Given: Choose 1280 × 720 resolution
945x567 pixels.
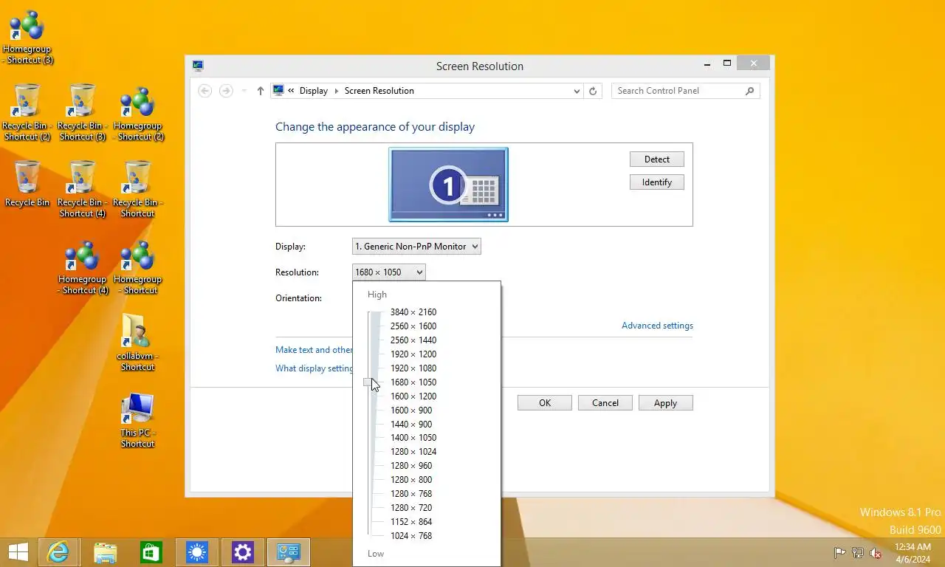Looking at the screenshot, I should tap(411, 508).
